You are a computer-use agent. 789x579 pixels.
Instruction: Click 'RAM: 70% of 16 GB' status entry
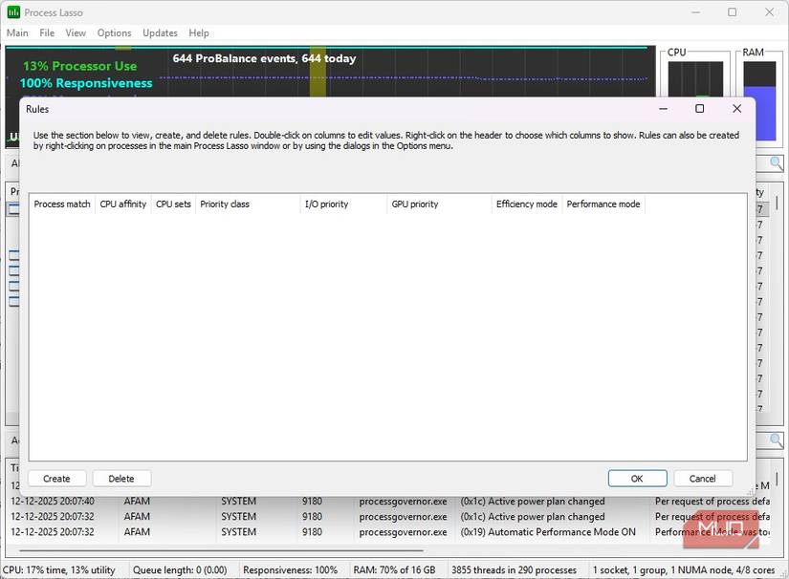(x=394, y=570)
